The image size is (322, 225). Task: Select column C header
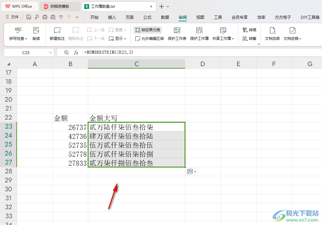[137, 64]
